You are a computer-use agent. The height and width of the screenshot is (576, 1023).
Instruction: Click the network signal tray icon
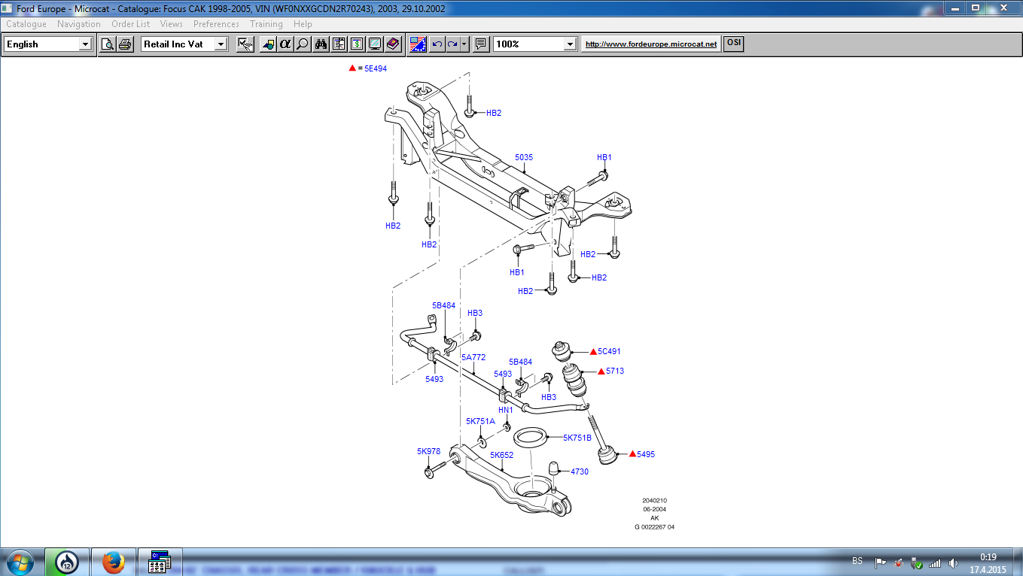click(x=935, y=562)
